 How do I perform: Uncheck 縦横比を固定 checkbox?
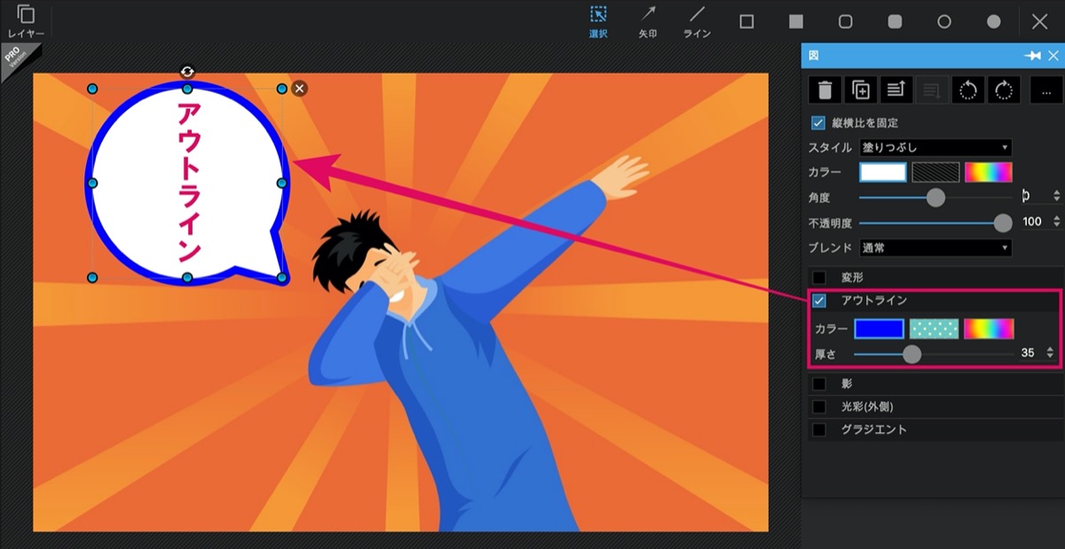(818, 122)
